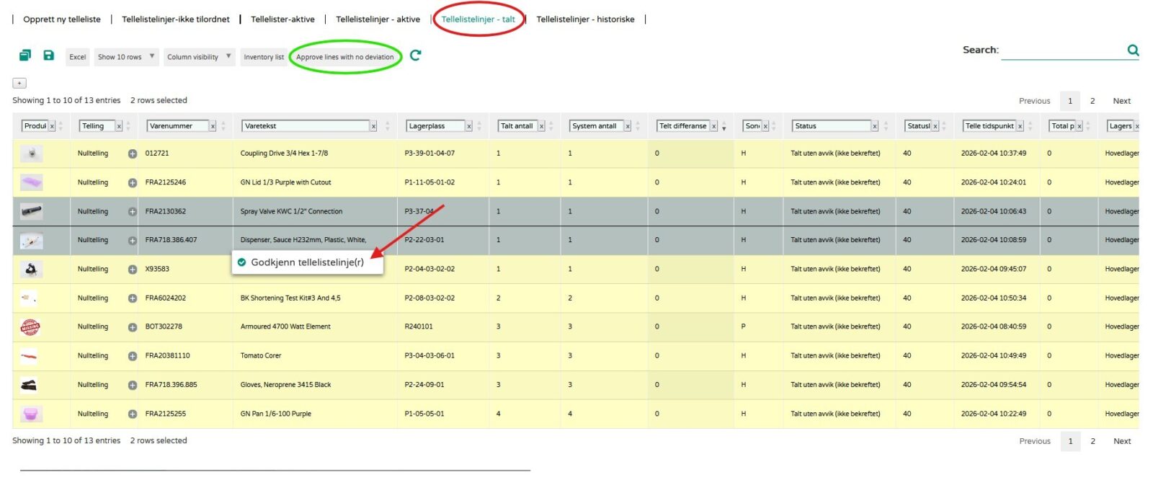The image size is (1153, 480).
Task: Sort by the Telt differanse column
Action: click(724, 126)
